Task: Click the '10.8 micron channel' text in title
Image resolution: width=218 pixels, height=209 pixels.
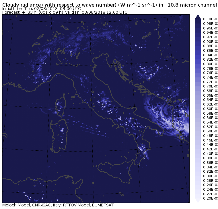Action: pos(192,5)
